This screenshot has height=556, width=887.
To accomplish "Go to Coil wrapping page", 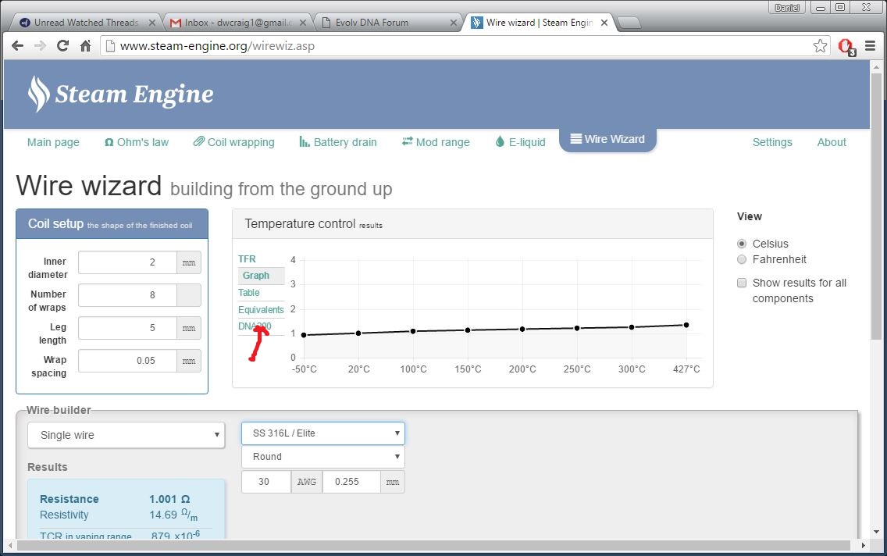I will (x=233, y=142).
